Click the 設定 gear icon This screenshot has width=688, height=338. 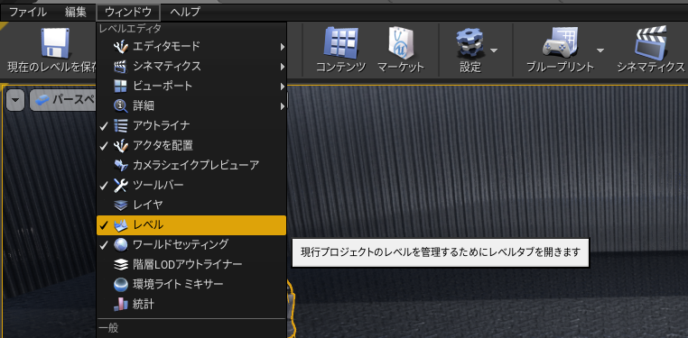click(470, 43)
